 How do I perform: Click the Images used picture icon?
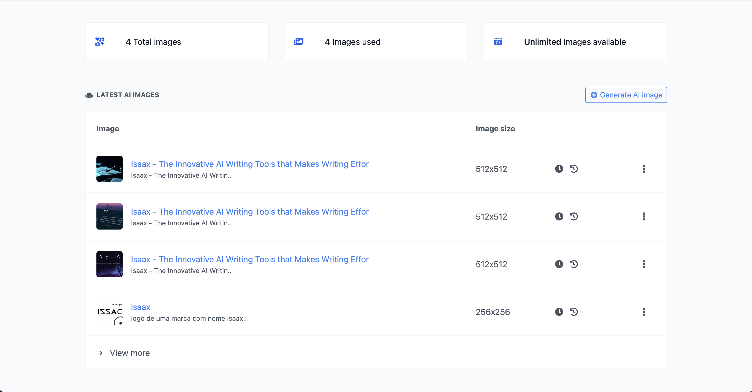299,42
